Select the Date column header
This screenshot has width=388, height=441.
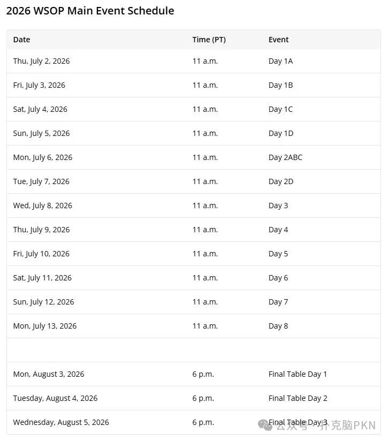click(21, 40)
